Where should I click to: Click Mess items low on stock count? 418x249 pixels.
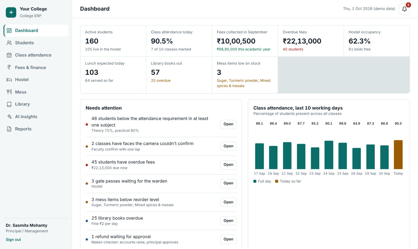coord(219,72)
